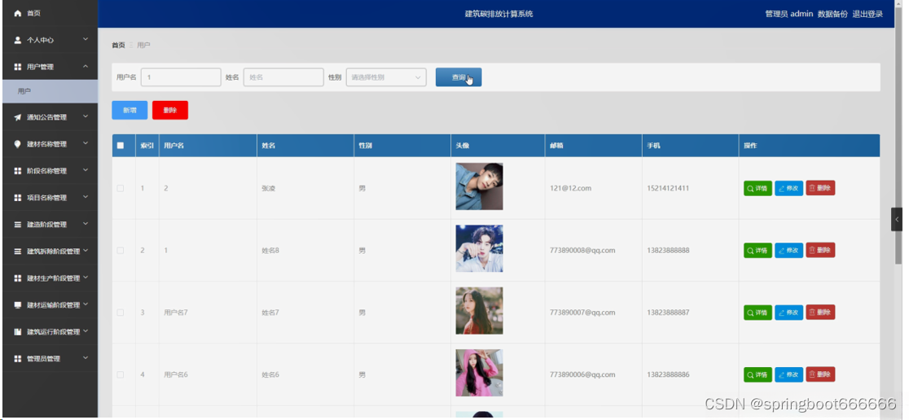Click row 删除 for user 姓名6
This screenshot has width=909, height=420.
[820, 374]
